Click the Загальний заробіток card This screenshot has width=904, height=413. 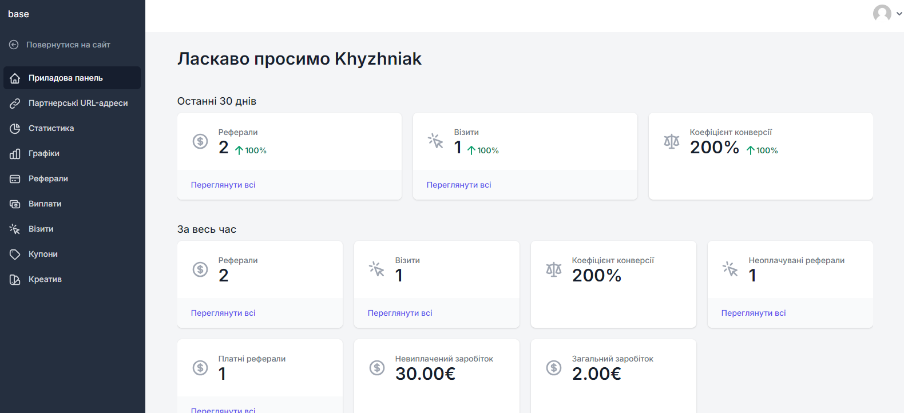613,376
